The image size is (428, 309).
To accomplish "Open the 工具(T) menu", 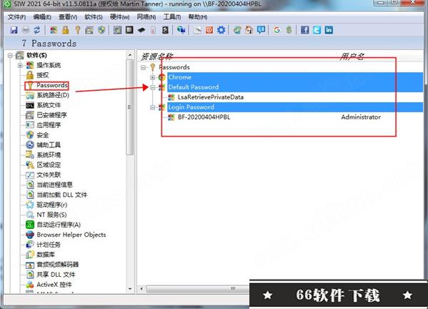I will pyautogui.click(x=172, y=17).
